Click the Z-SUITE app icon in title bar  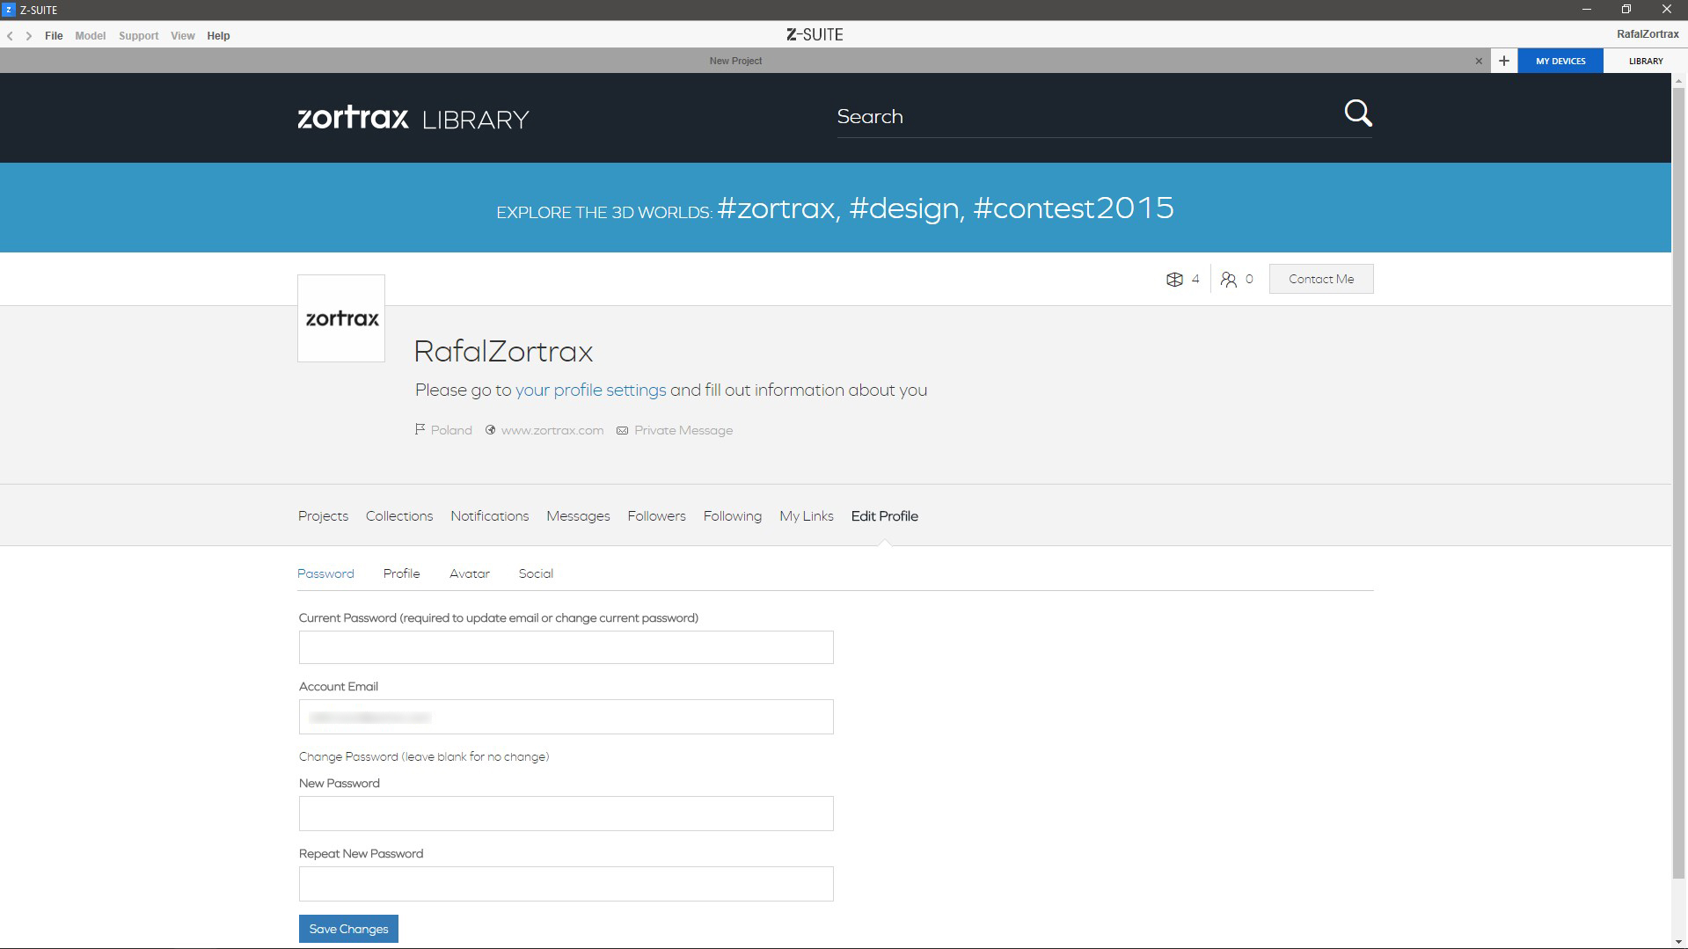[9, 10]
